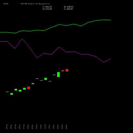The height and width of the screenshot is (133, 133).
Task: Select the 28 Sep date label on axis
Action: coord(24,127)
